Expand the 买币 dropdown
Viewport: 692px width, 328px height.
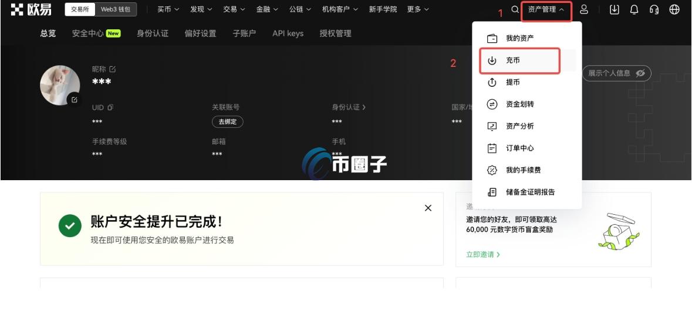coord(168,9)
